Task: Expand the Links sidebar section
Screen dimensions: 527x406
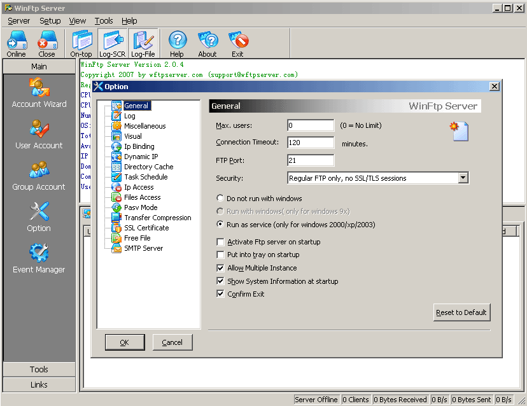Action: pyautogui.click(x=39, y=384)
